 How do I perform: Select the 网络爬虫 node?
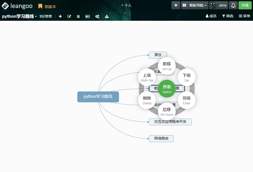pos(161,139)
